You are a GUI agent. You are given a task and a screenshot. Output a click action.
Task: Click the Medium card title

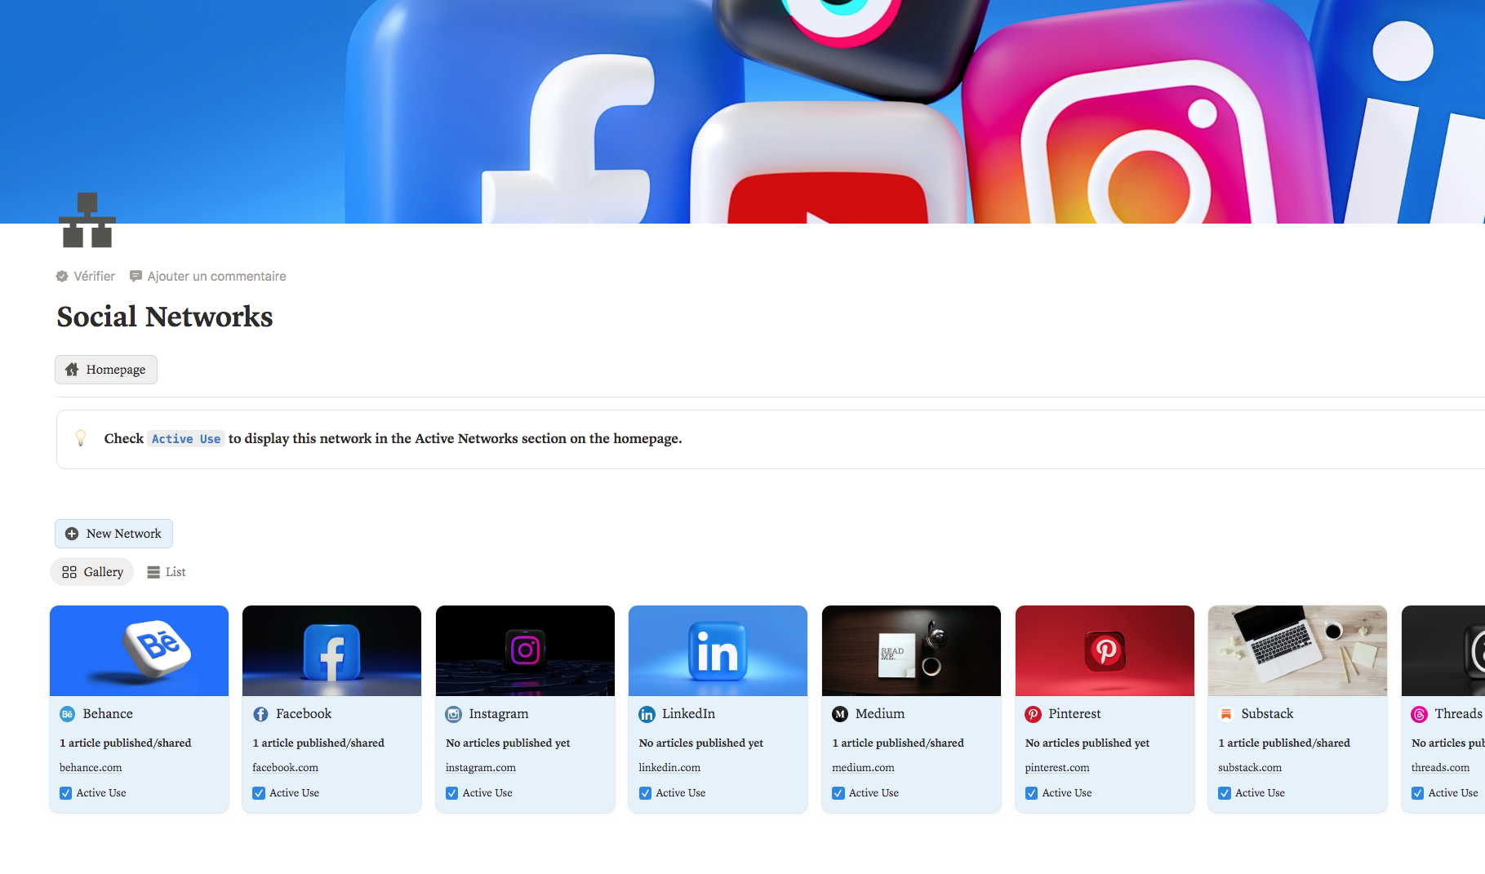click(880, 714)
